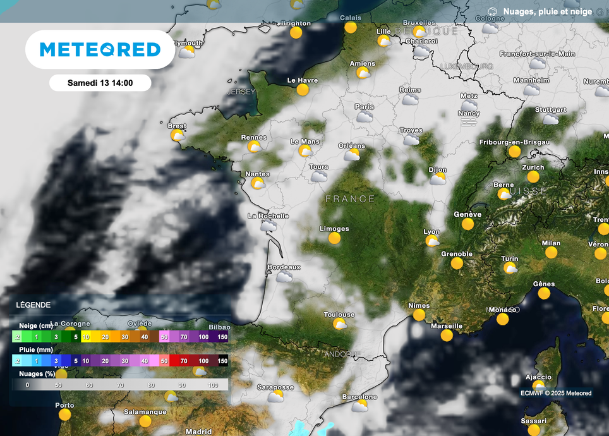
Task: Select the sun icon over Toulouse
Action: click(339, 322)
